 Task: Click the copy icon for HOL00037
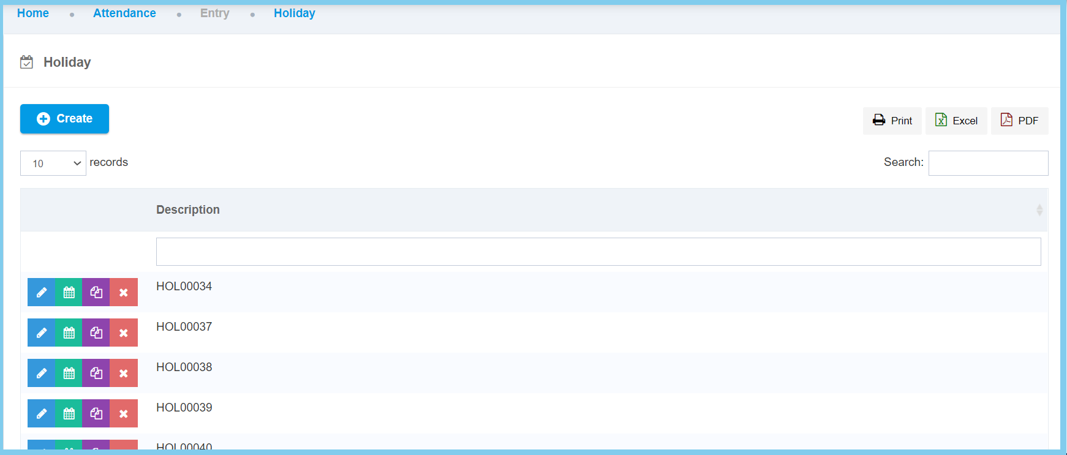click(x=96, y=333)
